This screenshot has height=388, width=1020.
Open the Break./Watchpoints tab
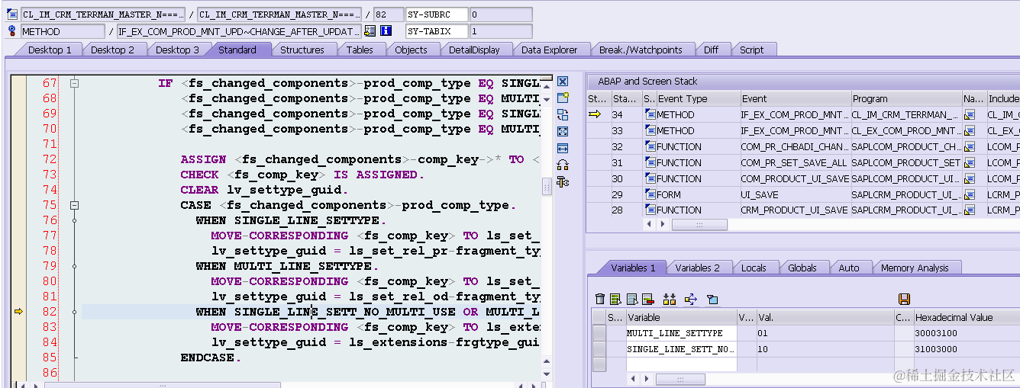point(641,50)
